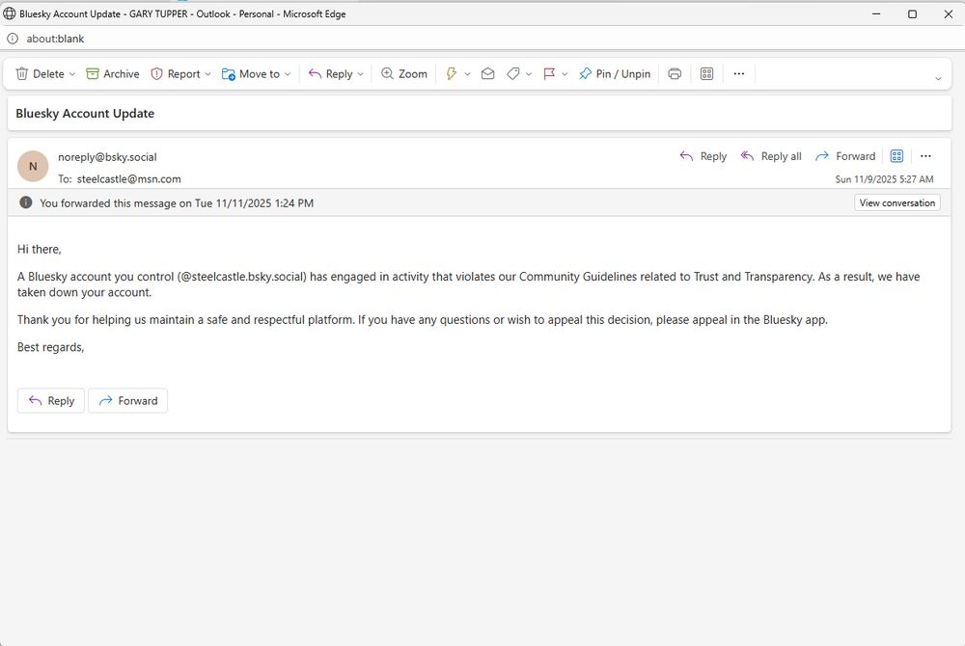Viewport: 965px width, 646px height.
Task: Click the 'You forwarded this message' notice text
Action: click(x=177, y=202)
